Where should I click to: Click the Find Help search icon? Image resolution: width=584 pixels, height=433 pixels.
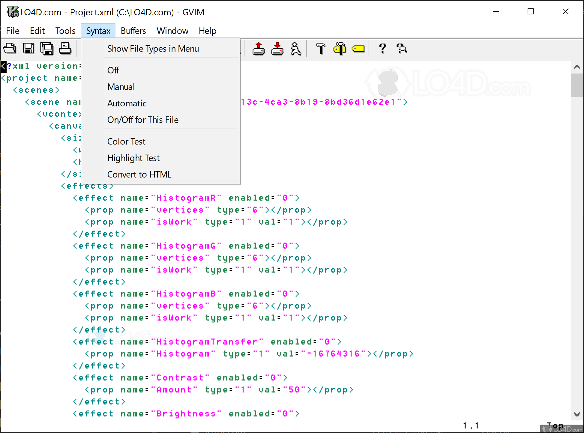401,49
